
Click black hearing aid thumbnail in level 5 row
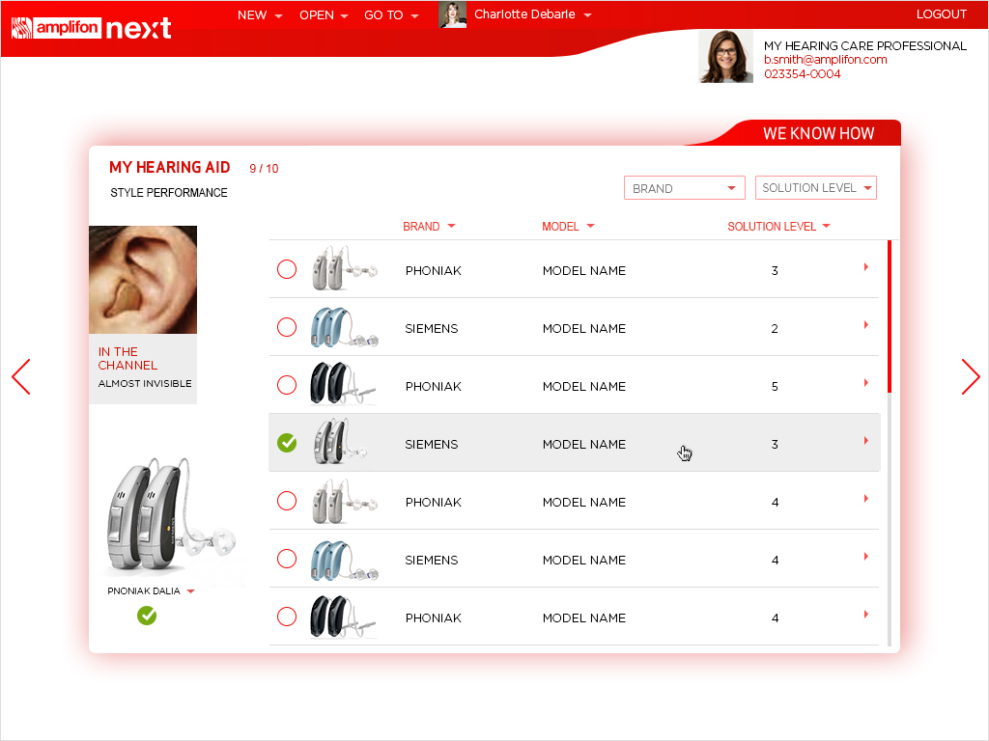coord(344,384)
